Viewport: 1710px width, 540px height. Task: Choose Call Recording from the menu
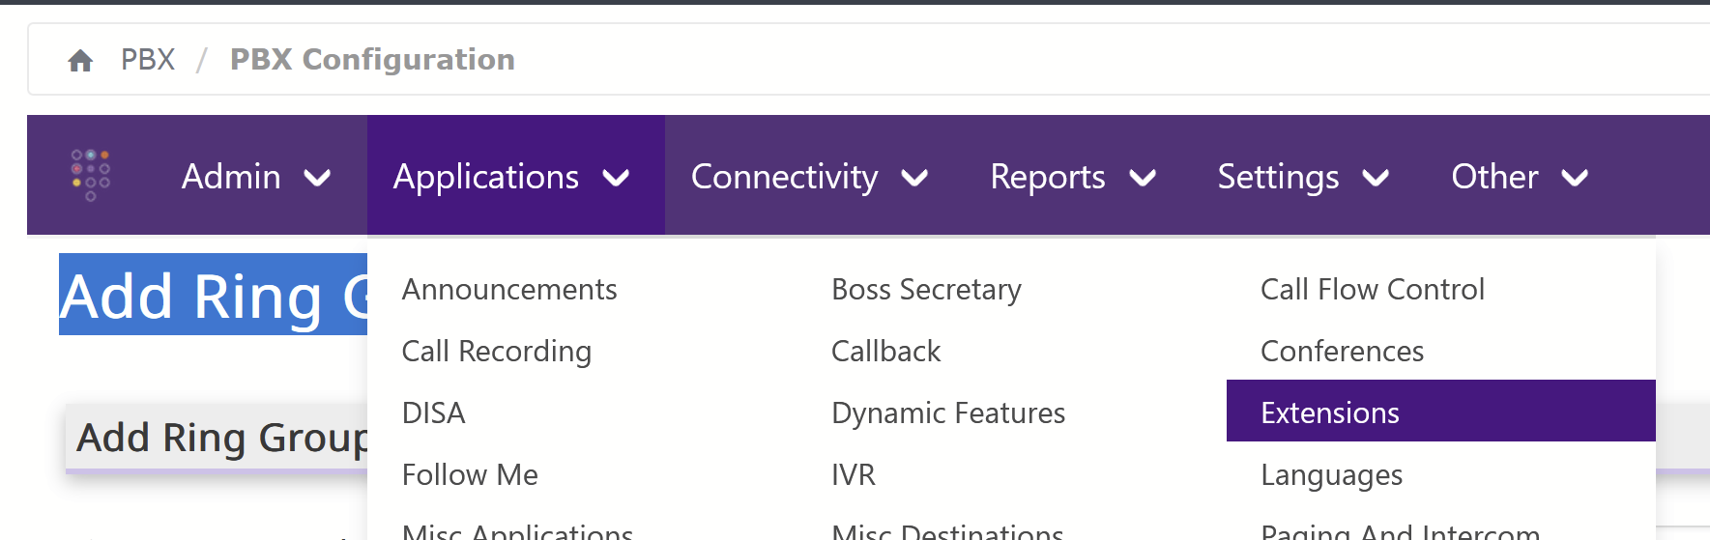pos(497,352)
